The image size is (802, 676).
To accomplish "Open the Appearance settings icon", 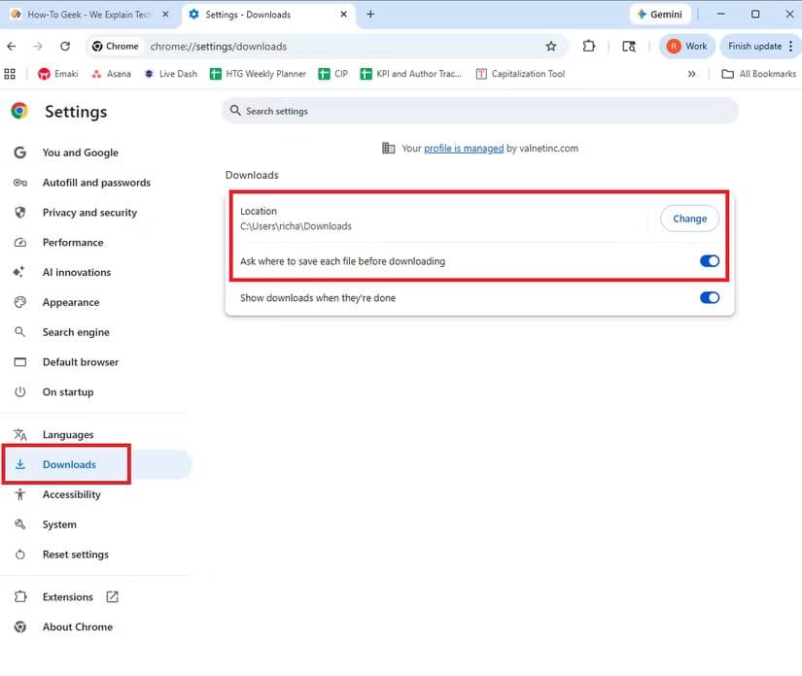I will click(20, 302).
